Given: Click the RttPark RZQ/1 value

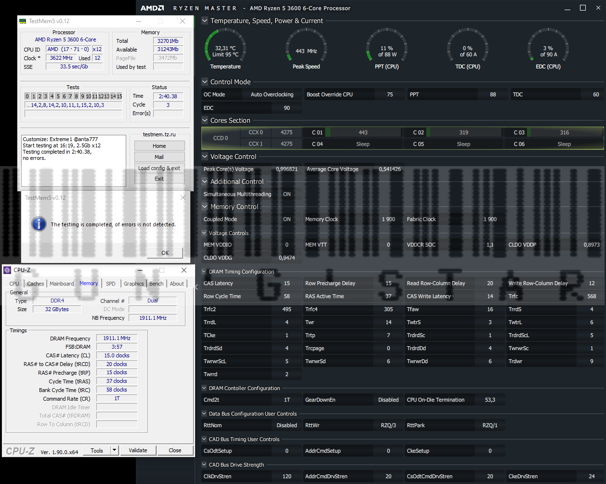Looking at the screenshot, I should (490, 425).
